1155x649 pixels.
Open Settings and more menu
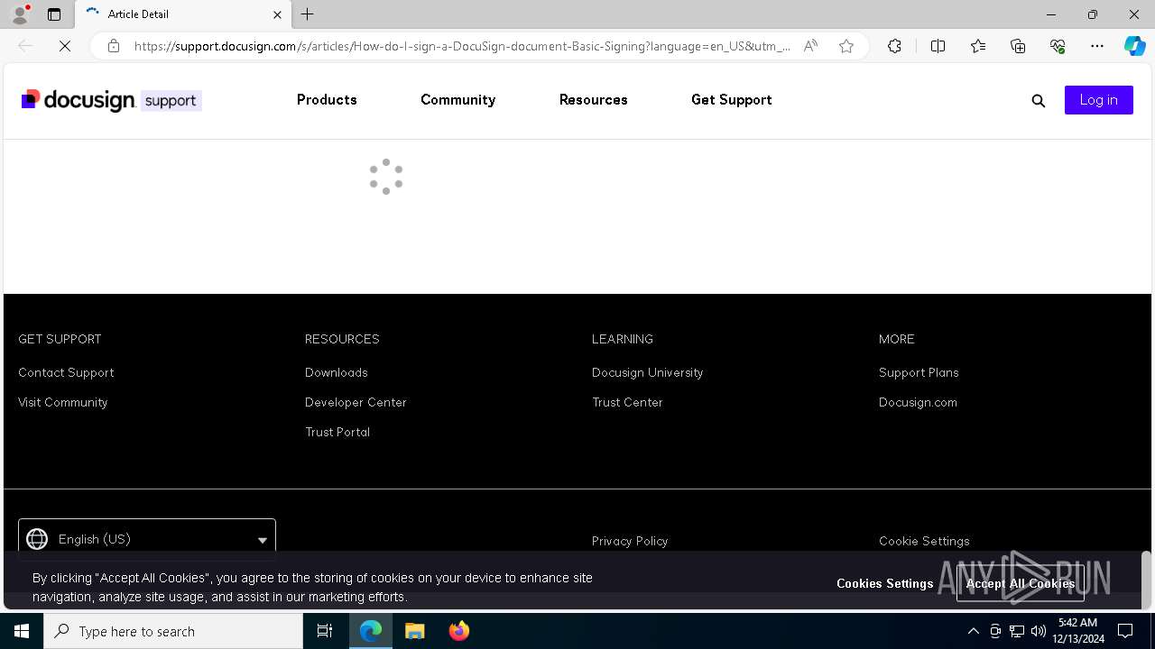(1097, 46)
